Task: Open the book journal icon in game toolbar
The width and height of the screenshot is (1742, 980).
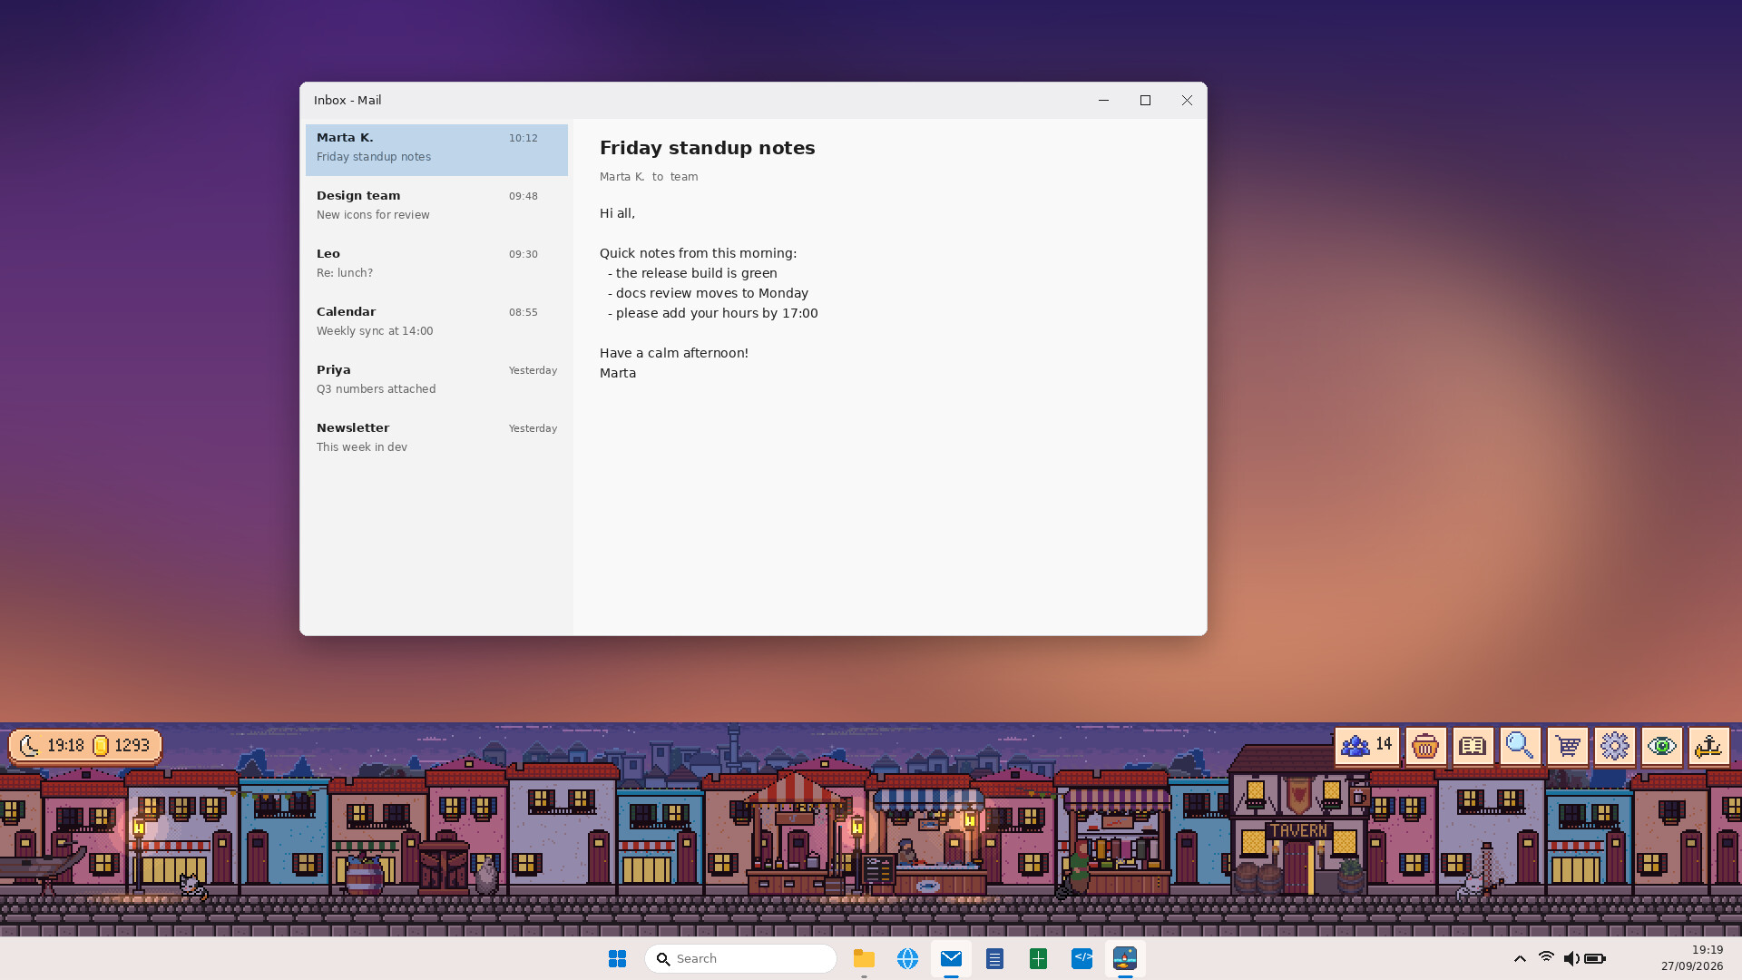Action: click(x=1473, y=746)
